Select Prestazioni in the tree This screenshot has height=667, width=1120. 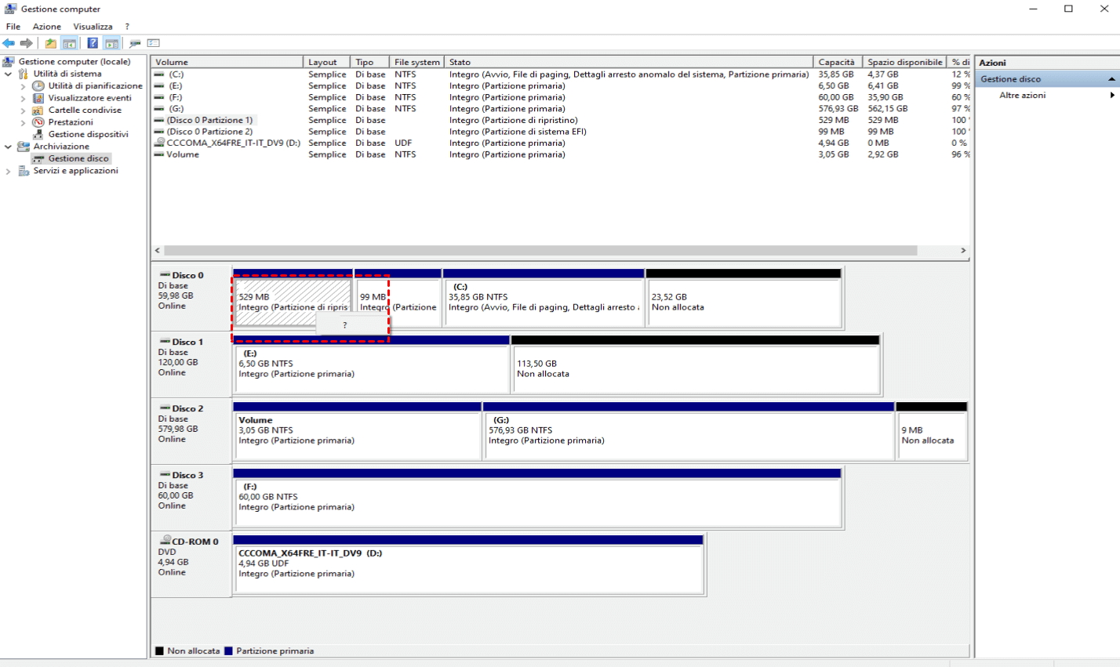click(x=71, y=122)
